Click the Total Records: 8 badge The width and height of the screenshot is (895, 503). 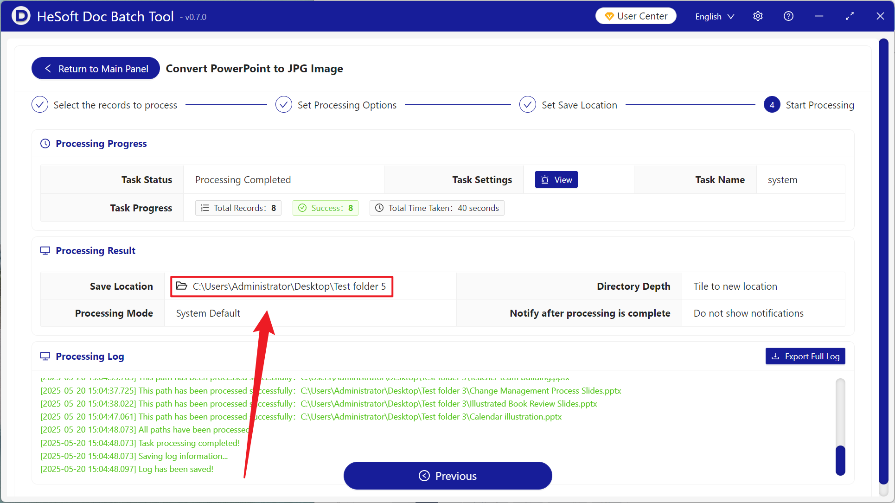click(238, 208)
